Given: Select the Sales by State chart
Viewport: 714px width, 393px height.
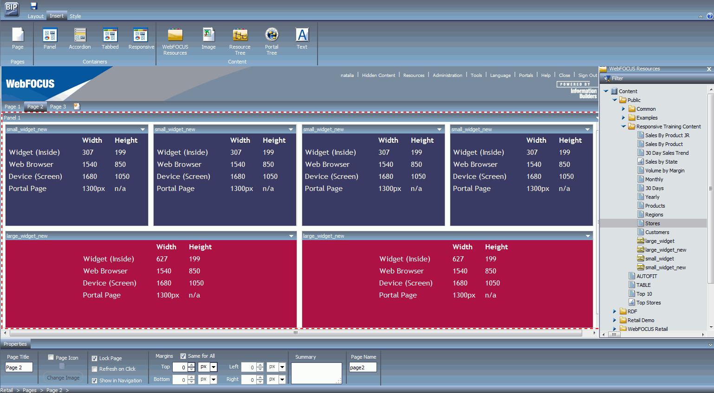Looking at the screenshot, I should (x=661, y=162).
